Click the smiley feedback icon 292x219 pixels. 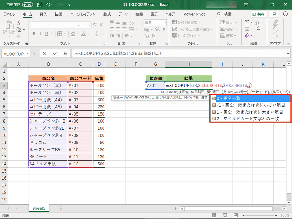286,14
